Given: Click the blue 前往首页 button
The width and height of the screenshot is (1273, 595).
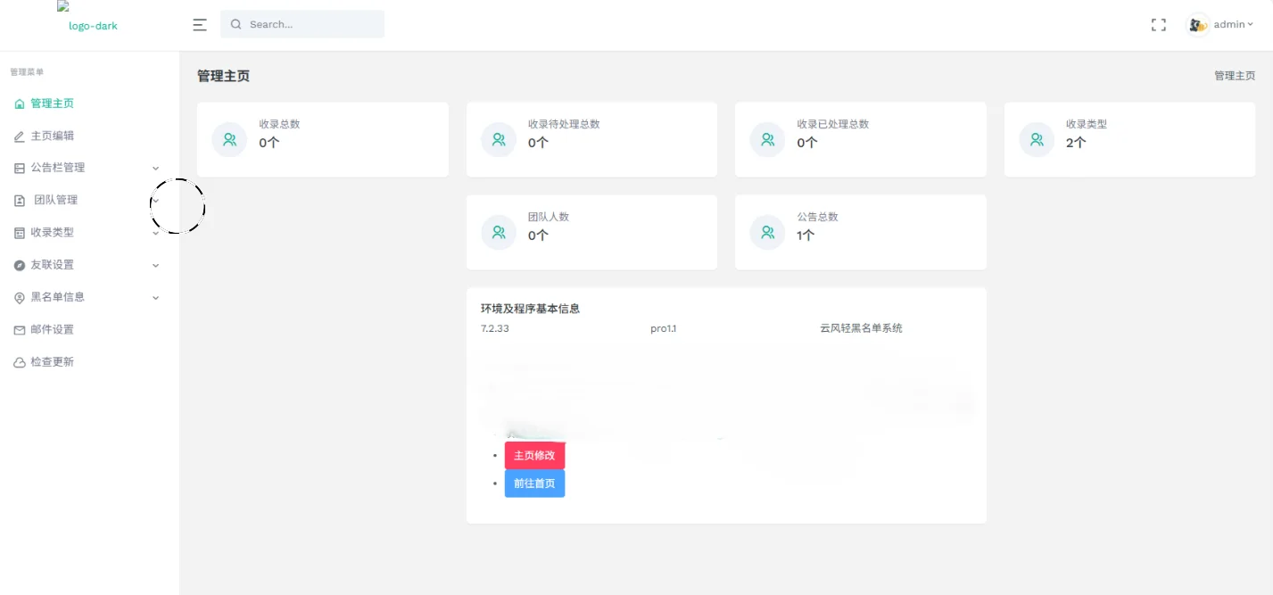Looking at the screenshot, I should click(x=534, y=483).
